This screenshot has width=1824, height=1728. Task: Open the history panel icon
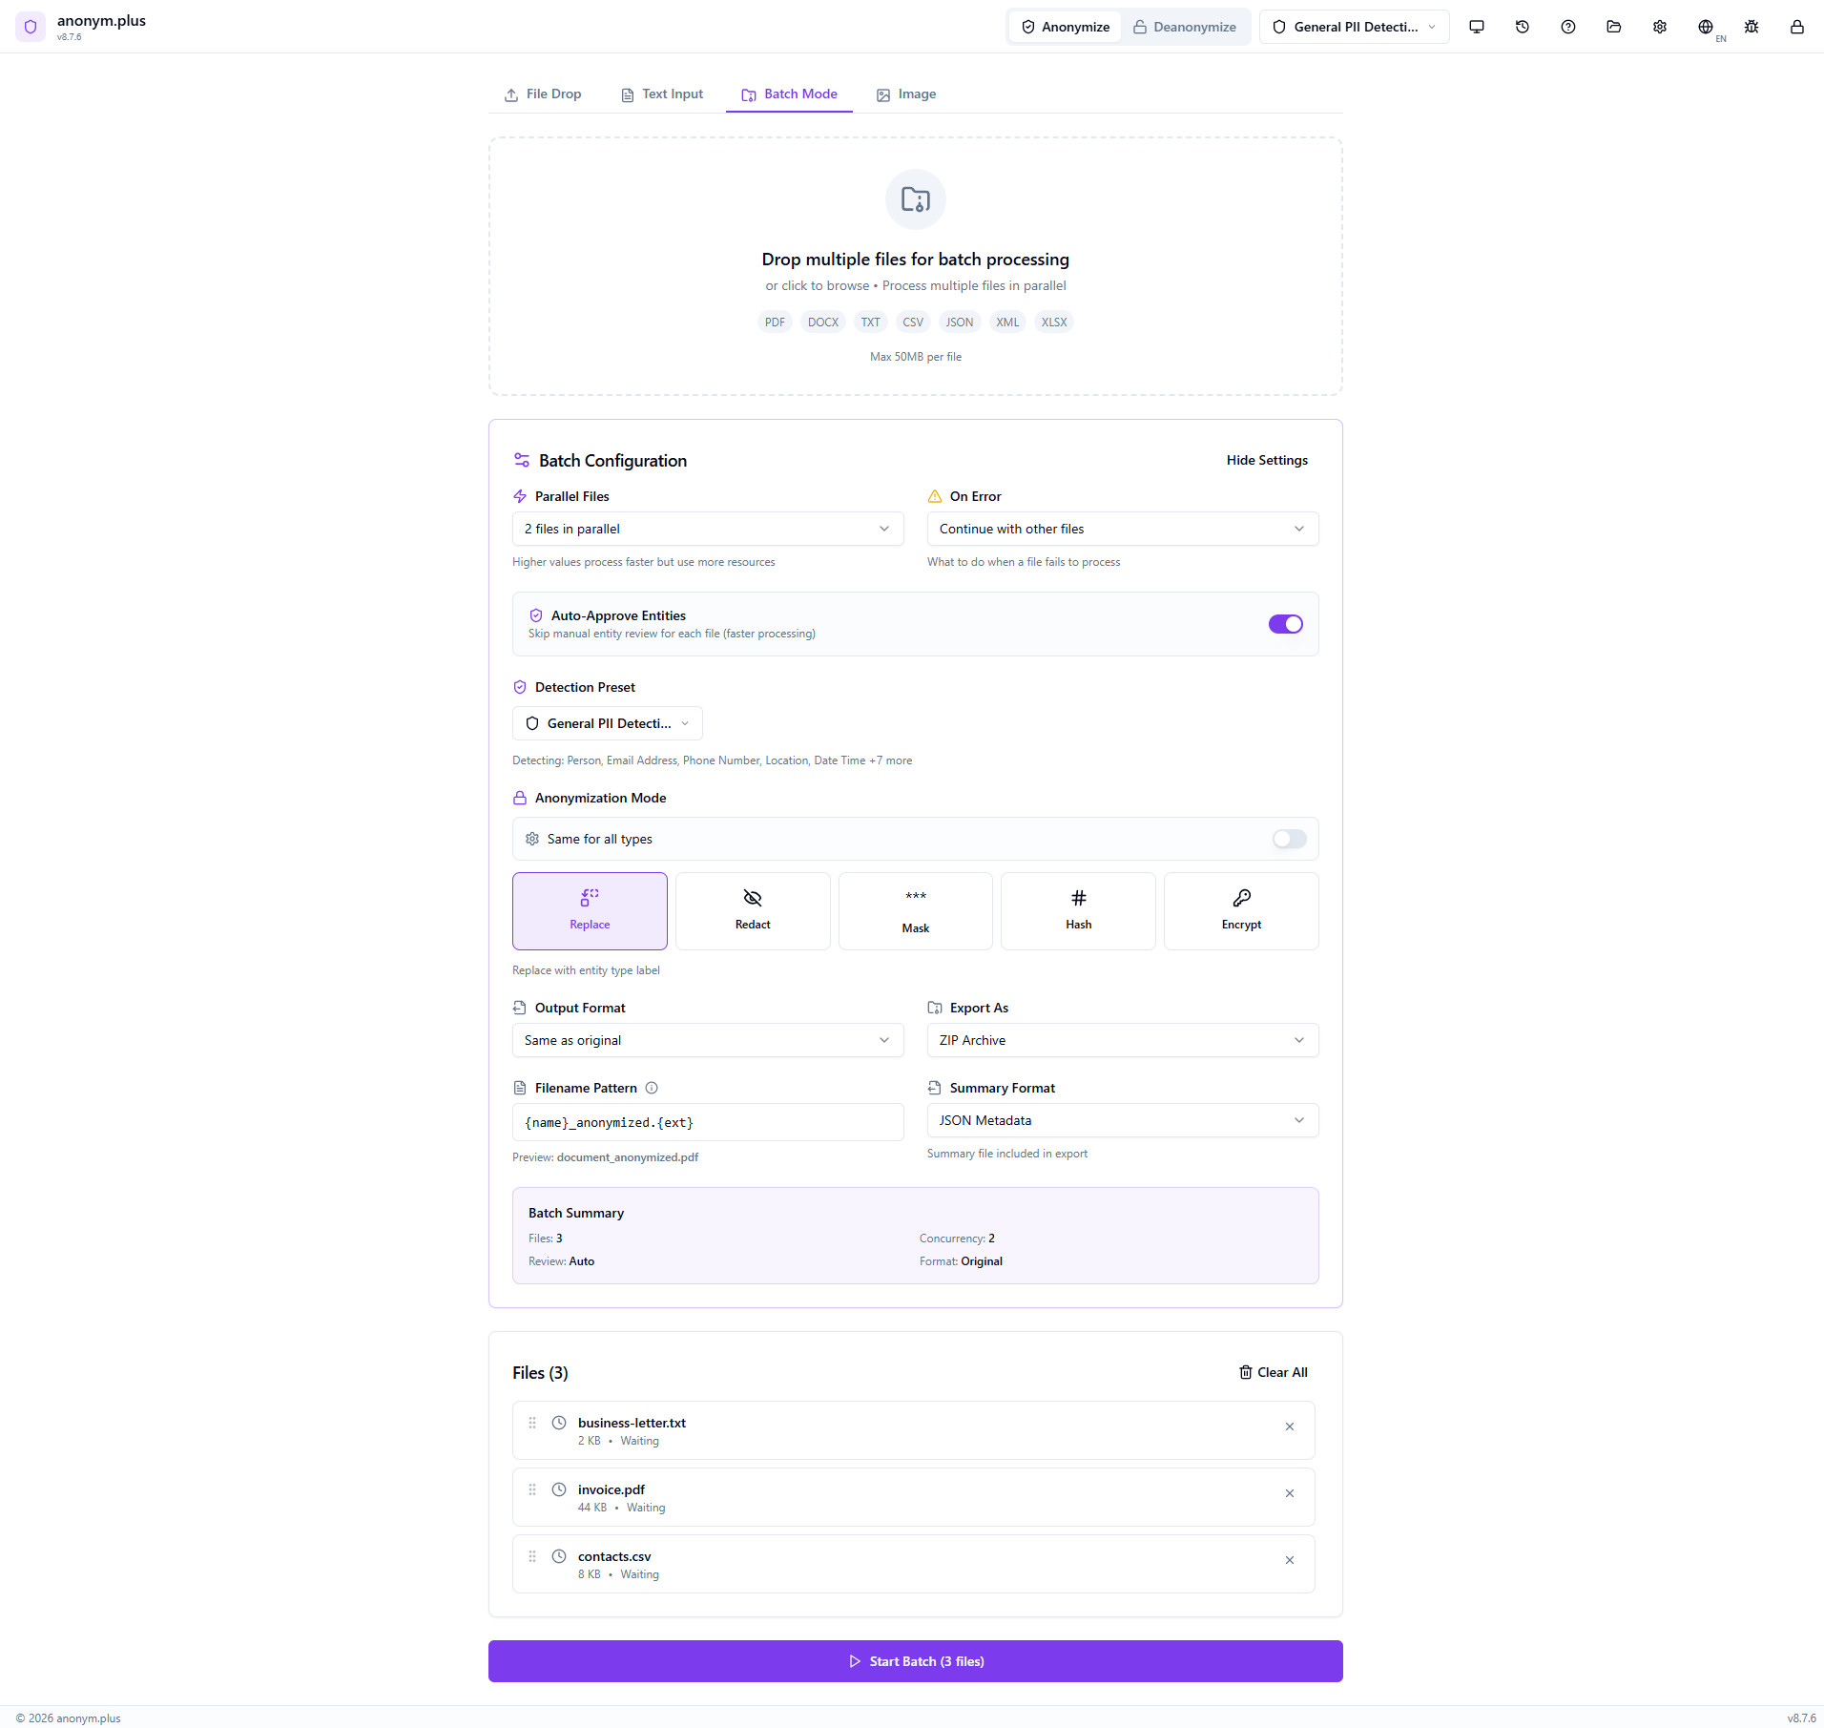pyautogui.click(x=1522, y=27)
